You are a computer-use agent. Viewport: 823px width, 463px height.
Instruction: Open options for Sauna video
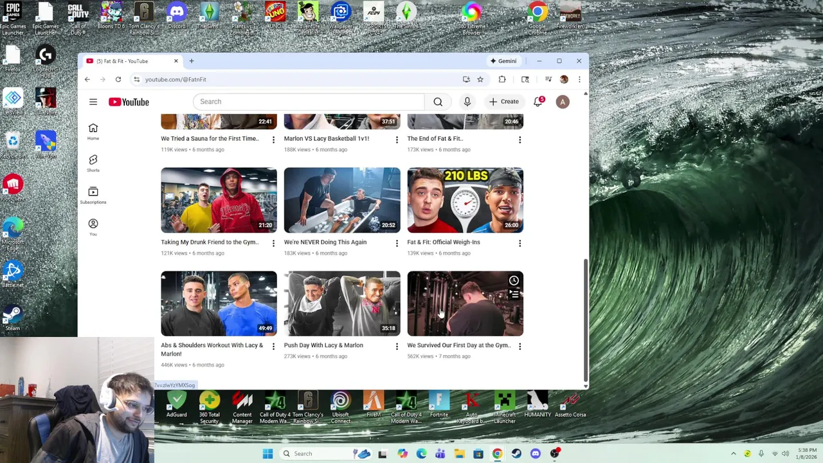coord(273,139)
